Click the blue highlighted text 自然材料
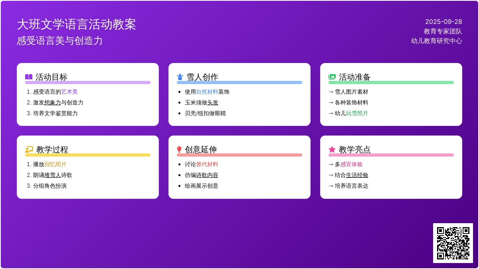 tap(207, 92)
